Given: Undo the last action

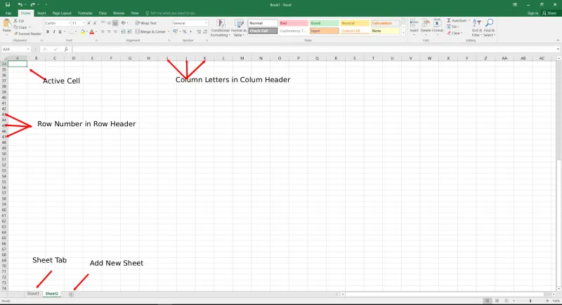Looking at the screenshot, I should click(x=20, y=5).
